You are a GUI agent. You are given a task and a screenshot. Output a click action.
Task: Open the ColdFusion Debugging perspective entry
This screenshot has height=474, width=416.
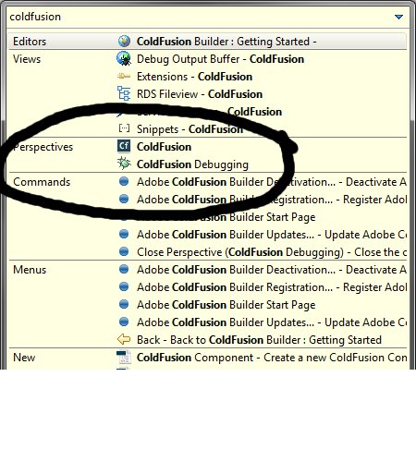(x=192, y=164)
